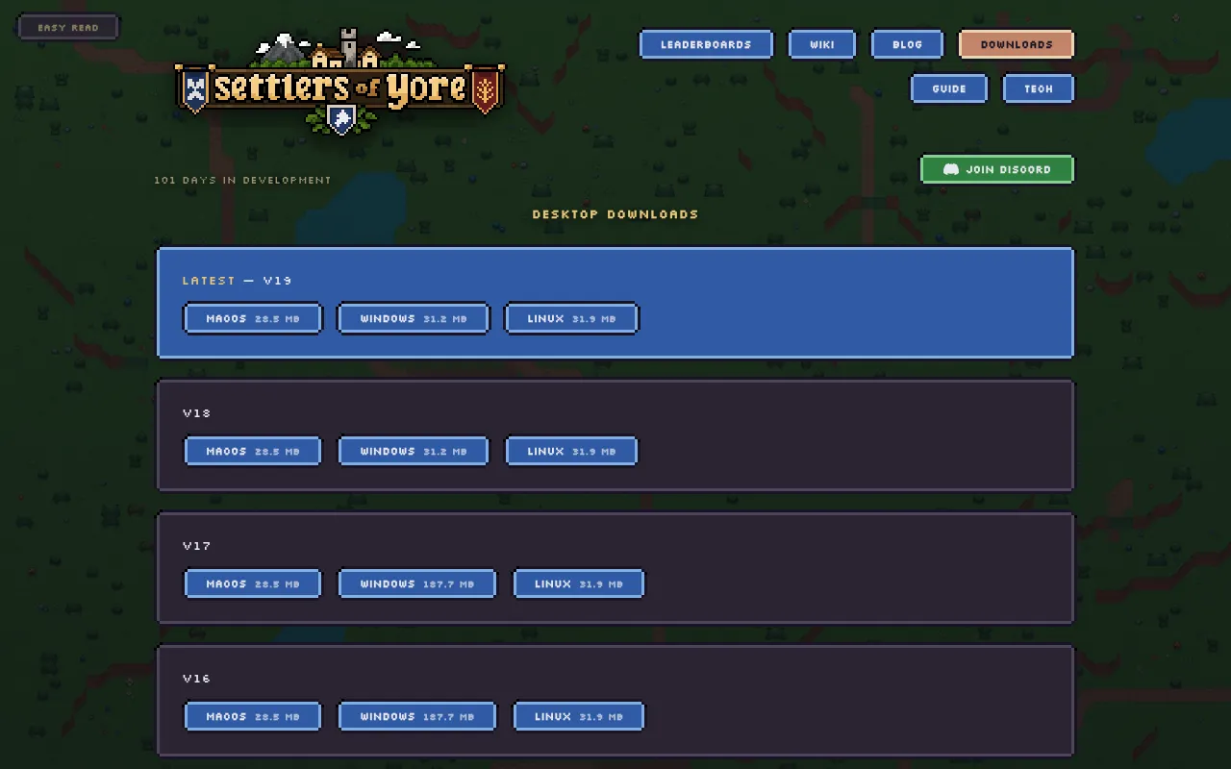Grab the V16 macOS build
This screenshot has height=769, width=1231.
pyautogui.click(x=253, y=716)
